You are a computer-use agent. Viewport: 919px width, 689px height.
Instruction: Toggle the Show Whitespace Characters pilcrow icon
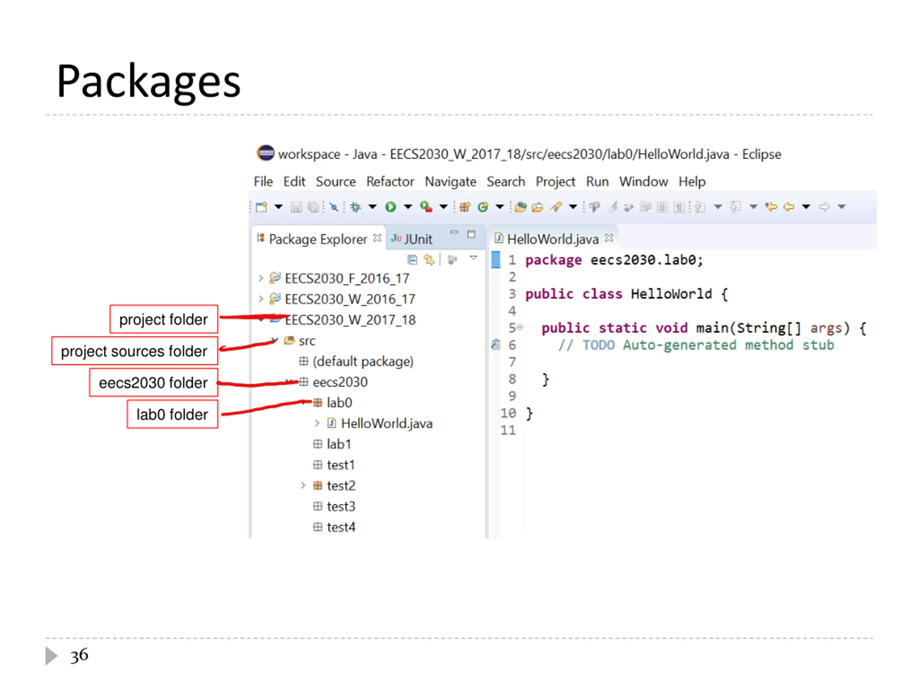coord(679,207)
